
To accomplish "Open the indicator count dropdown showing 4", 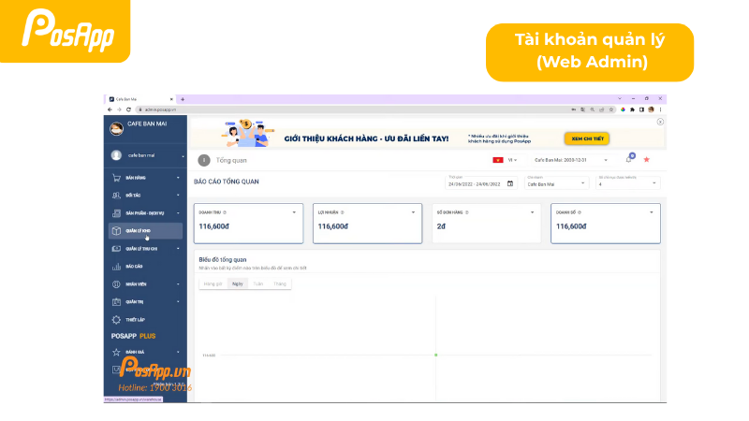I will (x=627, y=183).
